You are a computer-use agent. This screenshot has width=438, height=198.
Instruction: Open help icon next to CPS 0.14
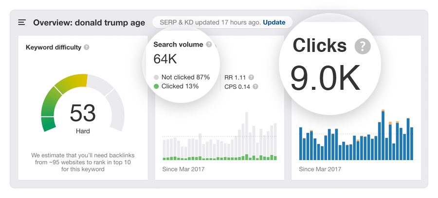(x=255, y=86)
